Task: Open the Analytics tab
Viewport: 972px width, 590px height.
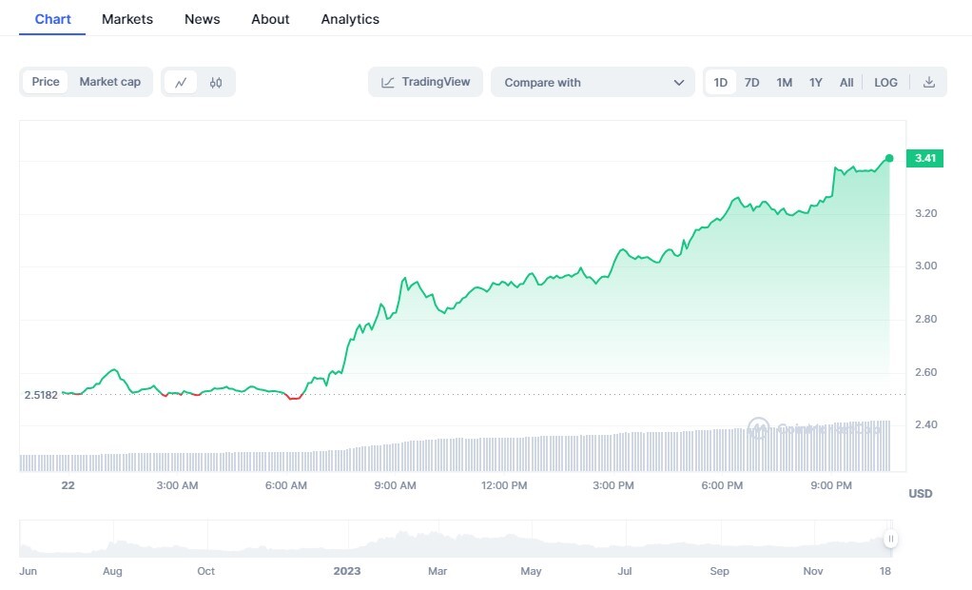Action: pyautogui.click(x=350, y=19)
